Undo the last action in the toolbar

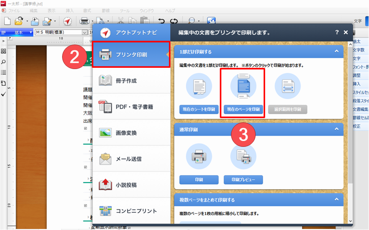pyautogui.click(x=161, y=21)
